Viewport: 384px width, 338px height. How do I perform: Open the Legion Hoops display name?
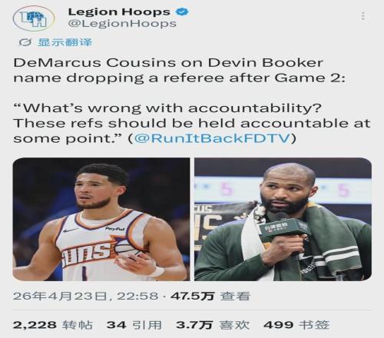click(x=119, y=12)
